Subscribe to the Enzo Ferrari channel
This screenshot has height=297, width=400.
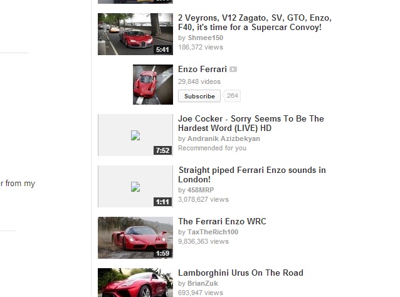199,96
